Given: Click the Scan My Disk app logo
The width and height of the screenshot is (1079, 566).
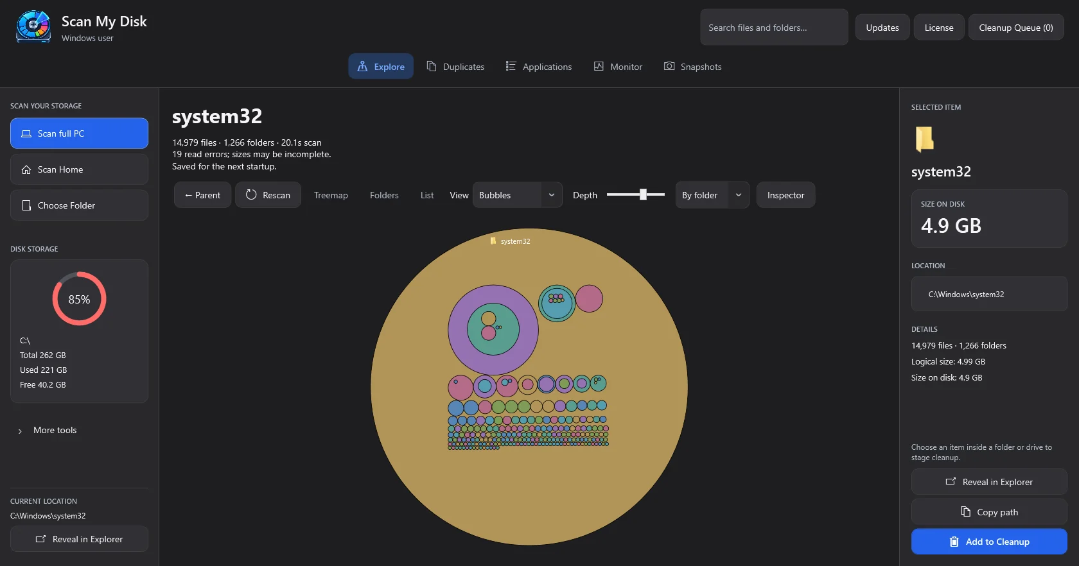Looking at the screenshot, I should (33, 27).
